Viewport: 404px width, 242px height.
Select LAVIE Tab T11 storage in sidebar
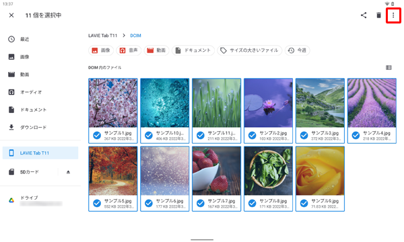(40, 153)
